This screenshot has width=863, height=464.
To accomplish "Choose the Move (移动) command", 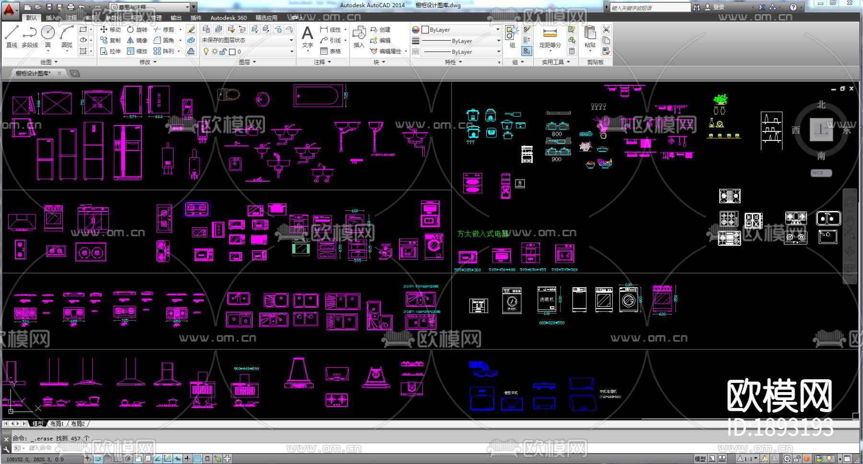I will click(110, 30).
